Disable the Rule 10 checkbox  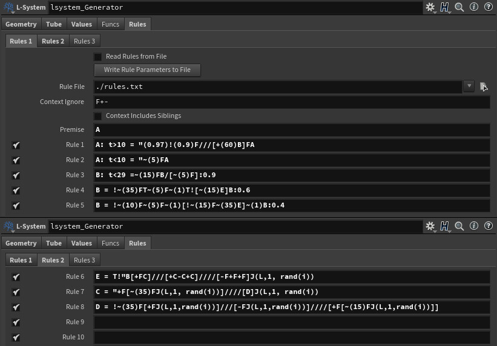pos(16,338)
